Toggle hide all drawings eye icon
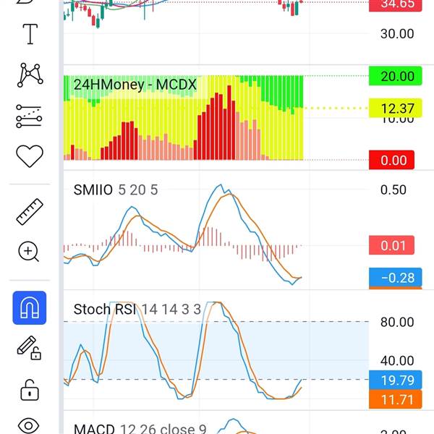This screenshot has height=434, width=434. point(29,425)
